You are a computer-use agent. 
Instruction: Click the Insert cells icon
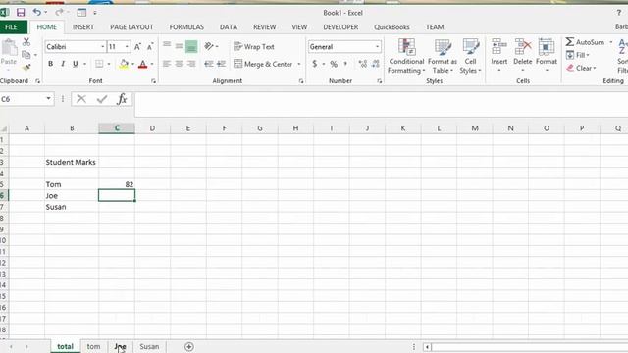pos(499,47)
